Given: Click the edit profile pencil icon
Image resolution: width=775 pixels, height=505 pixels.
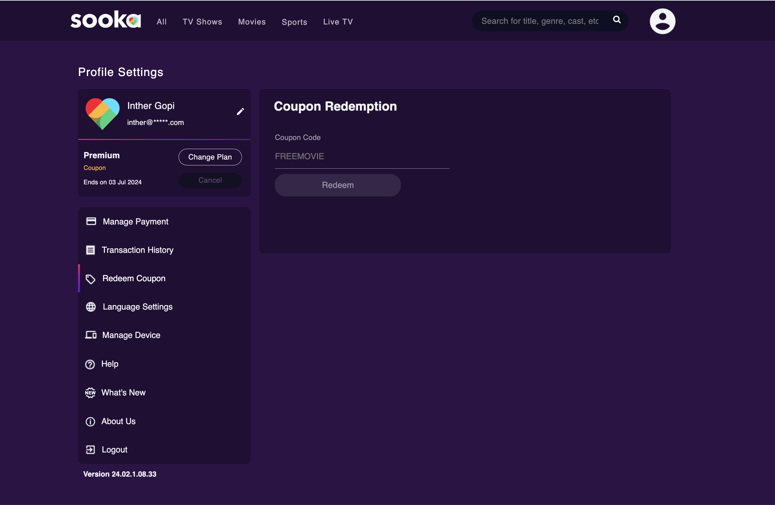Looking at the screenshot, I should 240,111.
